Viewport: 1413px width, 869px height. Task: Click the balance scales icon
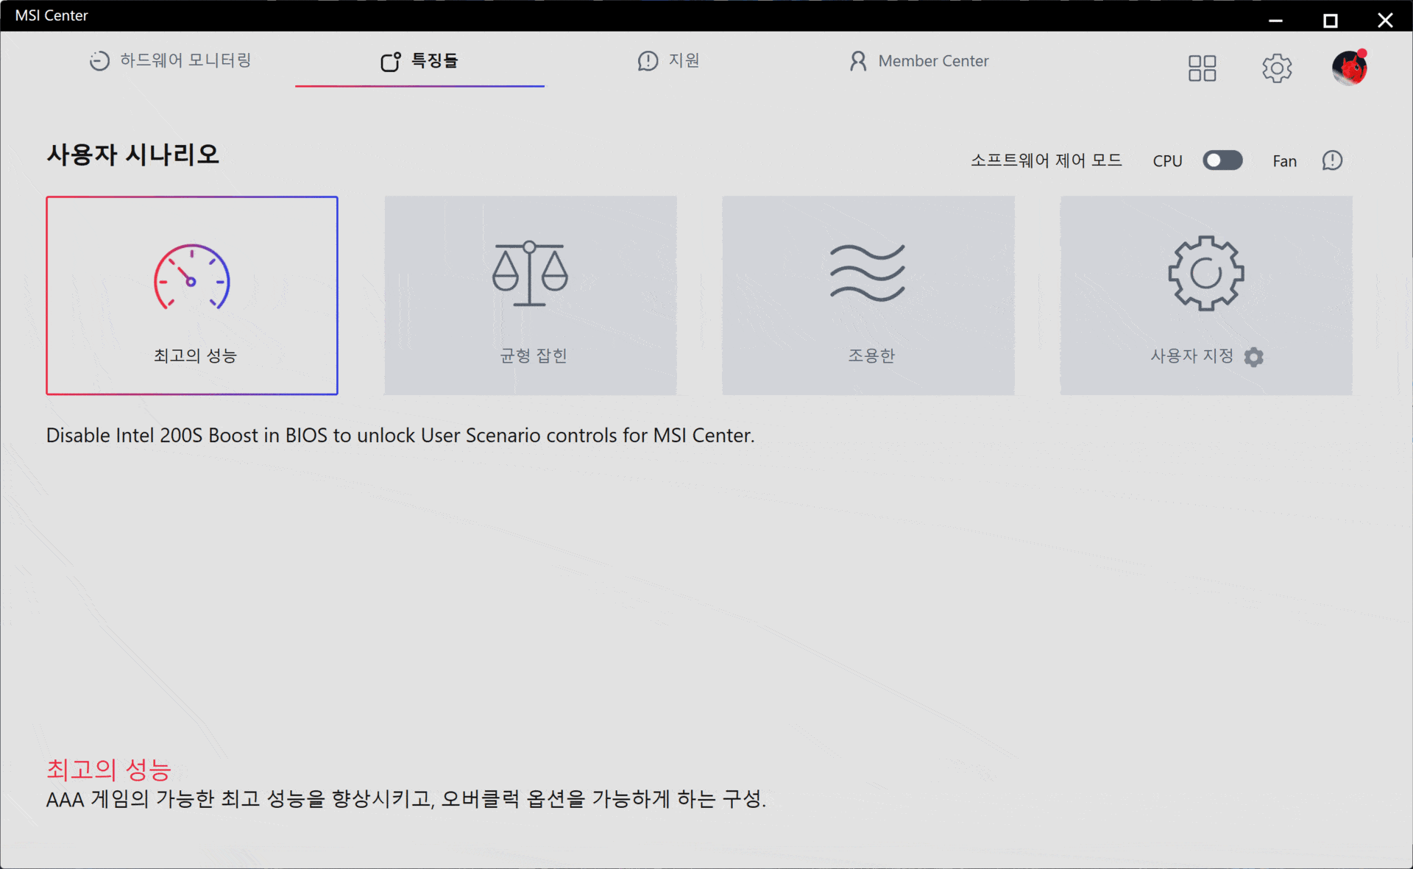[x=530, y=274]
